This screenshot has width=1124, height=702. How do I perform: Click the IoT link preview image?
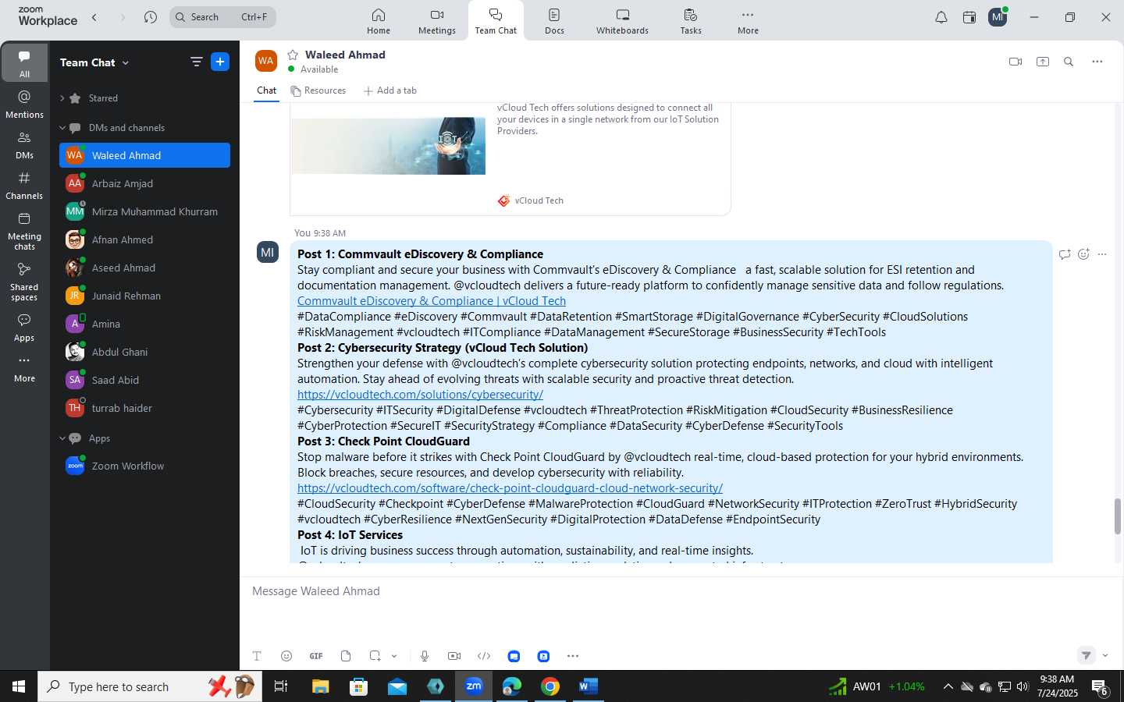388,146
